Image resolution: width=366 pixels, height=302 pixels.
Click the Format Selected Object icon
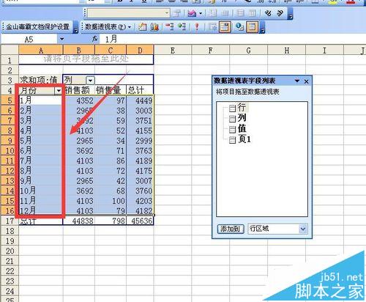tap(176, 13)
